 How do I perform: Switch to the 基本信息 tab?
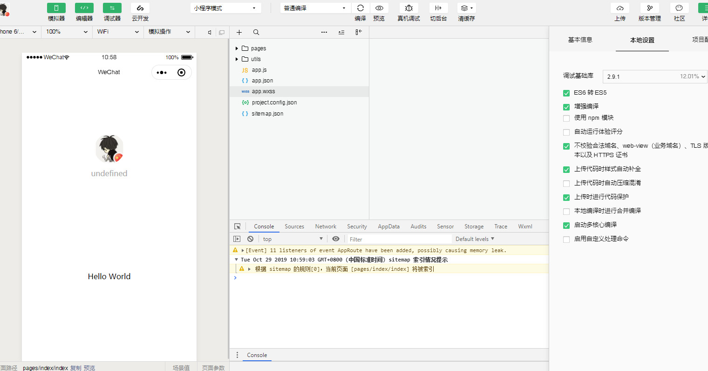coord(580,40)
